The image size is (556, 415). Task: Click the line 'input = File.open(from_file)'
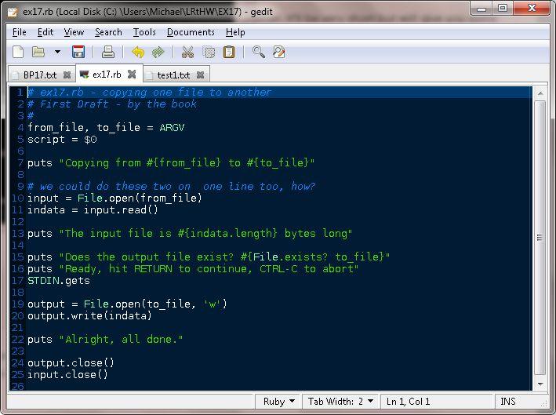[114, 198]
